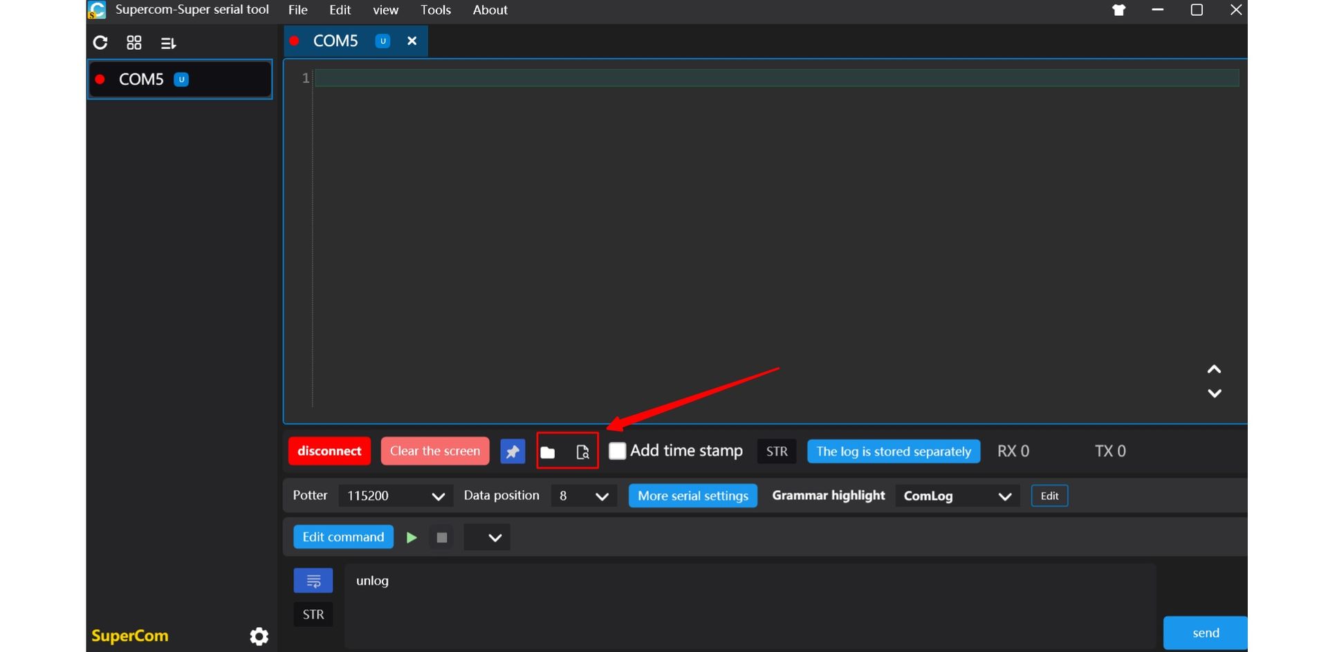This screenshot has width=1328, height=652.
Task: Toggle the log is stored separately
Action: pyautogui.click(x=893, y=451)
